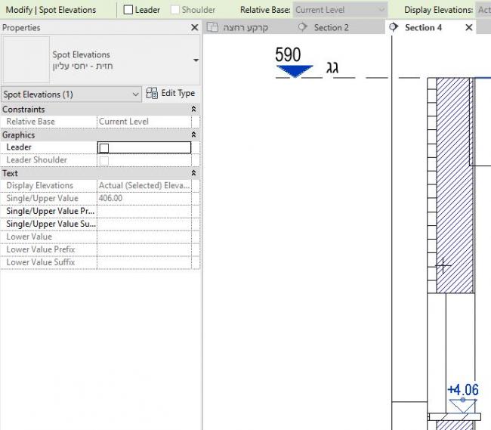This screenshot has width=491, height=430.
Task: Click the floor plan icon on first view tab
Action: pyautogui.click(x=213, y=27)
